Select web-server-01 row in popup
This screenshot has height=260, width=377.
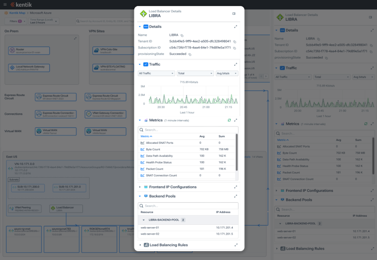coord(188,228)
